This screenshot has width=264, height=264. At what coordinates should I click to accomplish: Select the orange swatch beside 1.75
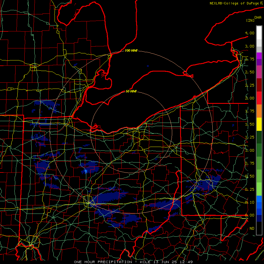pos(259,111)
